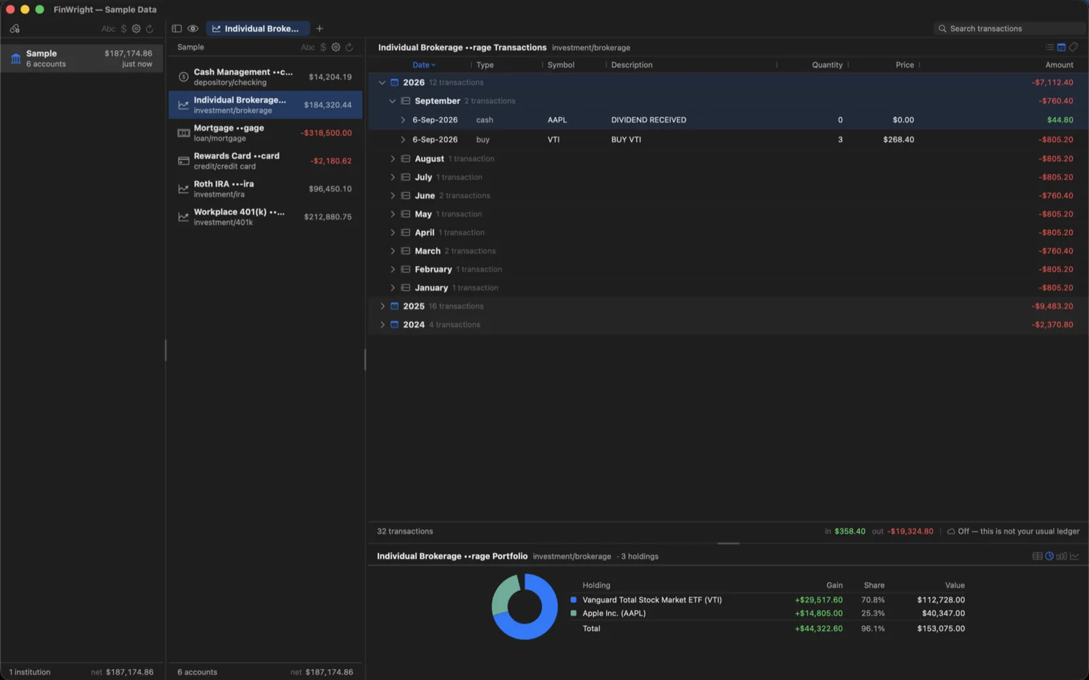
Task: Toggle the eye visibility icon in tab bar
Action: (x=193, y=29)
